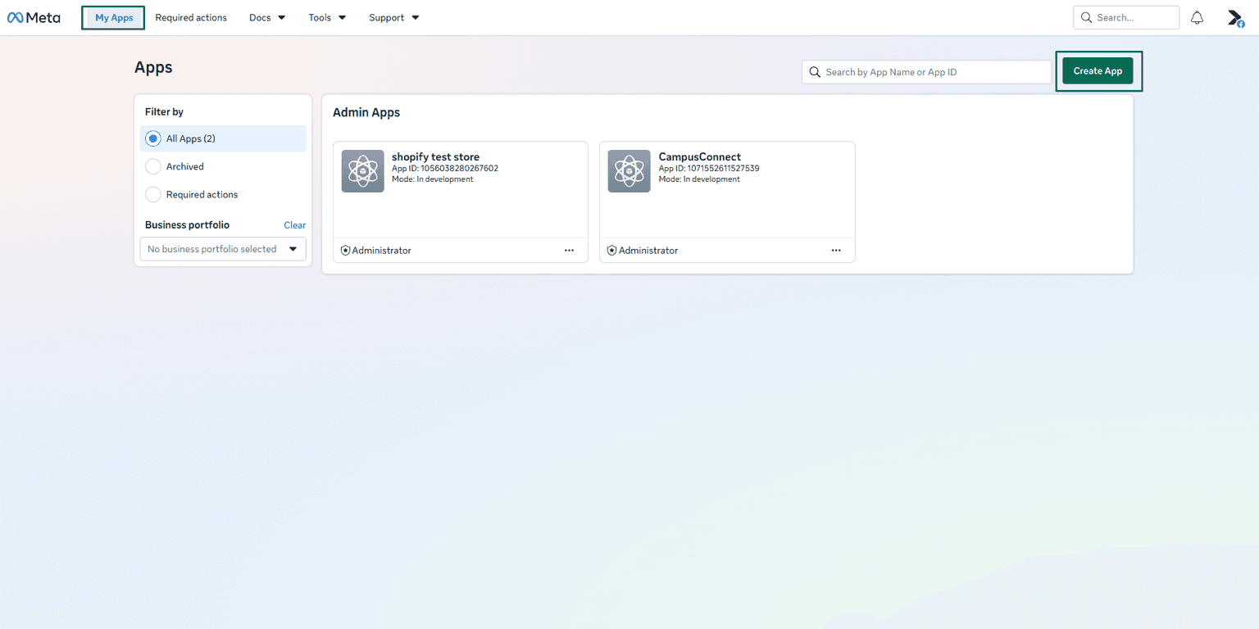Click App ID 1056038280267602
The width and height of the screenshot is (1259, 629).
point(445,169)
